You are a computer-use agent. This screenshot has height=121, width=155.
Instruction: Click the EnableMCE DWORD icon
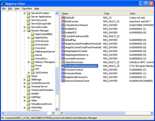[63, 32]
